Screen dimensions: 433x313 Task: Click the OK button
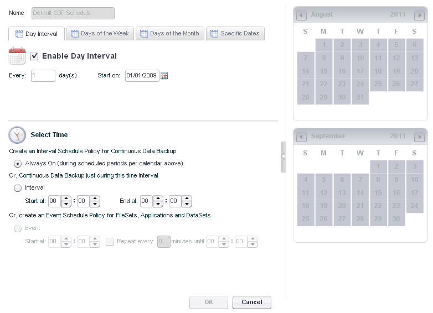[x=209, y=302]
